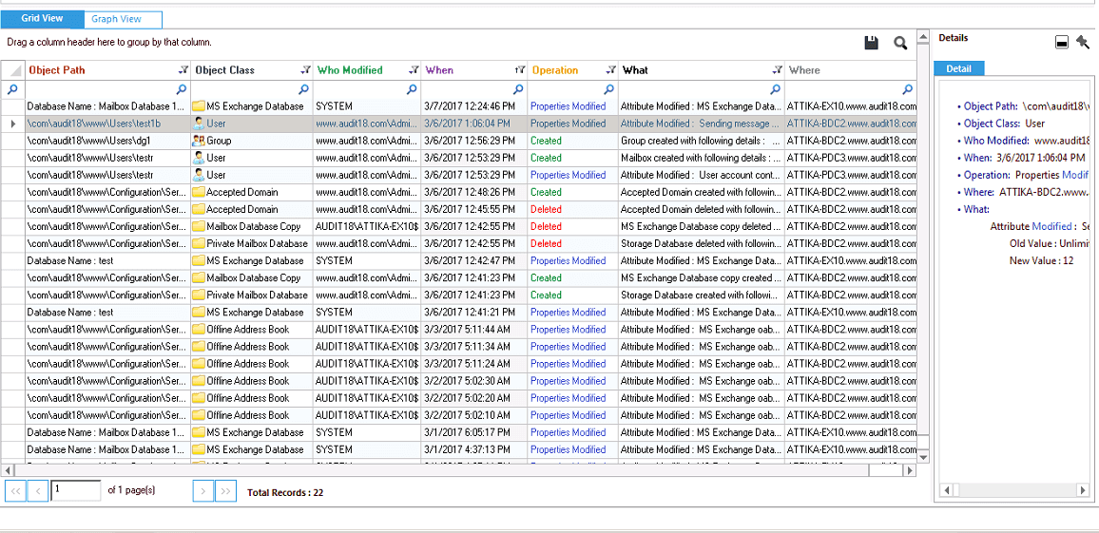Click the save report floppy disk icon

pos(871,44)
